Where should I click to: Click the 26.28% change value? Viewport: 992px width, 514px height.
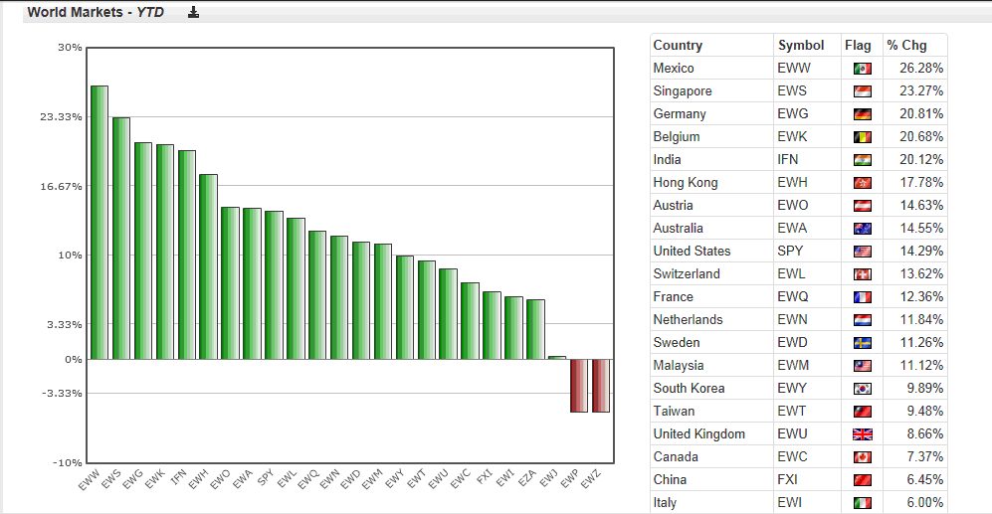coord(921,69)
